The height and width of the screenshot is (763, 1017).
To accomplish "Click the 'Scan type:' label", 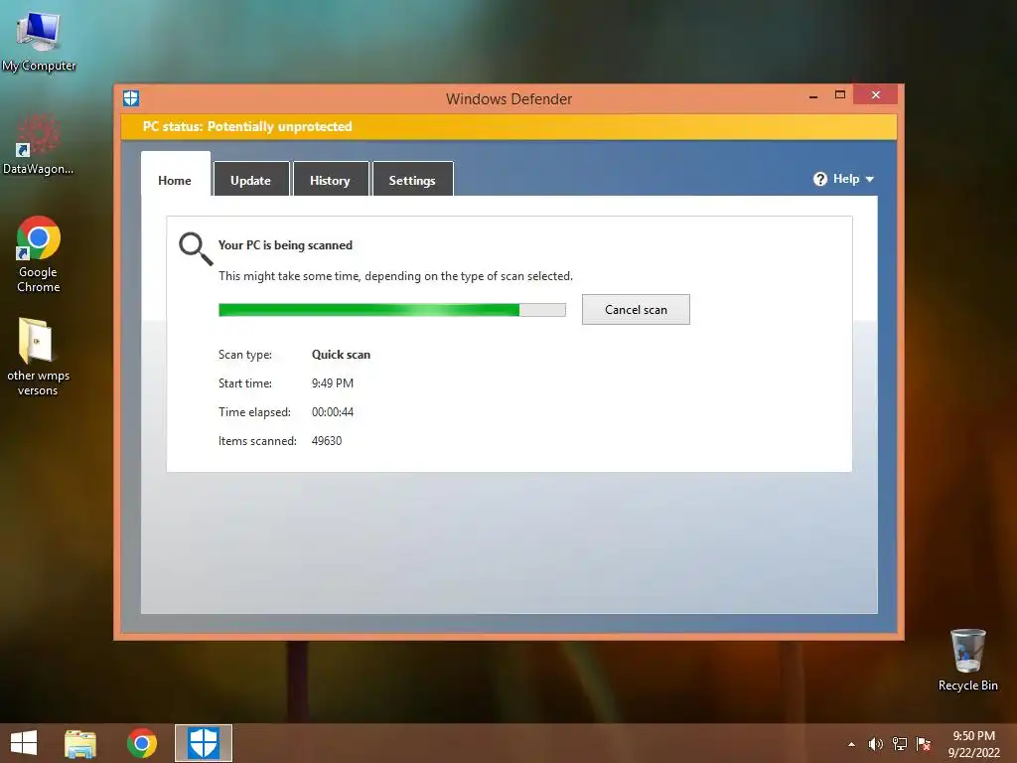I will point(245,355).
